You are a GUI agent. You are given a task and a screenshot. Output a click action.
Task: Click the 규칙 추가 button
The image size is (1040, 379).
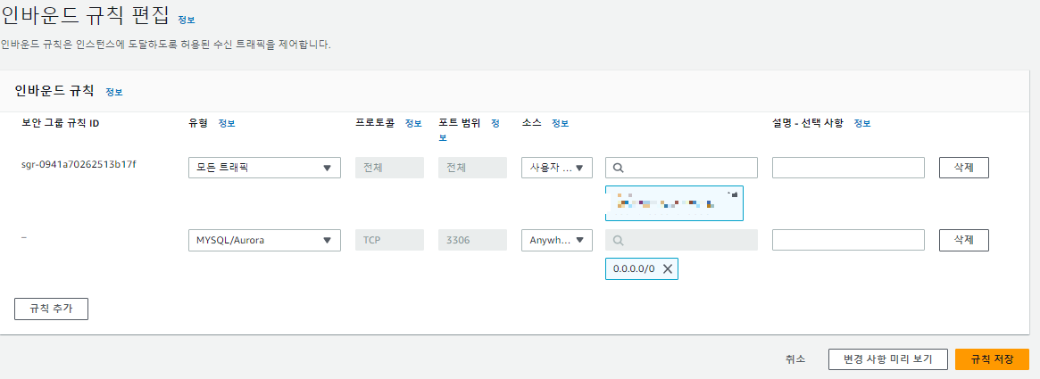pos(51,309)
